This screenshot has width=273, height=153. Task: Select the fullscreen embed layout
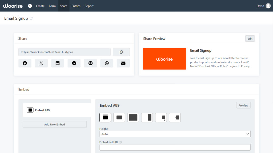(133, 117)
